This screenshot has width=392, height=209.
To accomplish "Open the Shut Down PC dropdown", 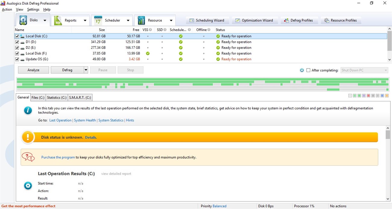I will [385, 70].
